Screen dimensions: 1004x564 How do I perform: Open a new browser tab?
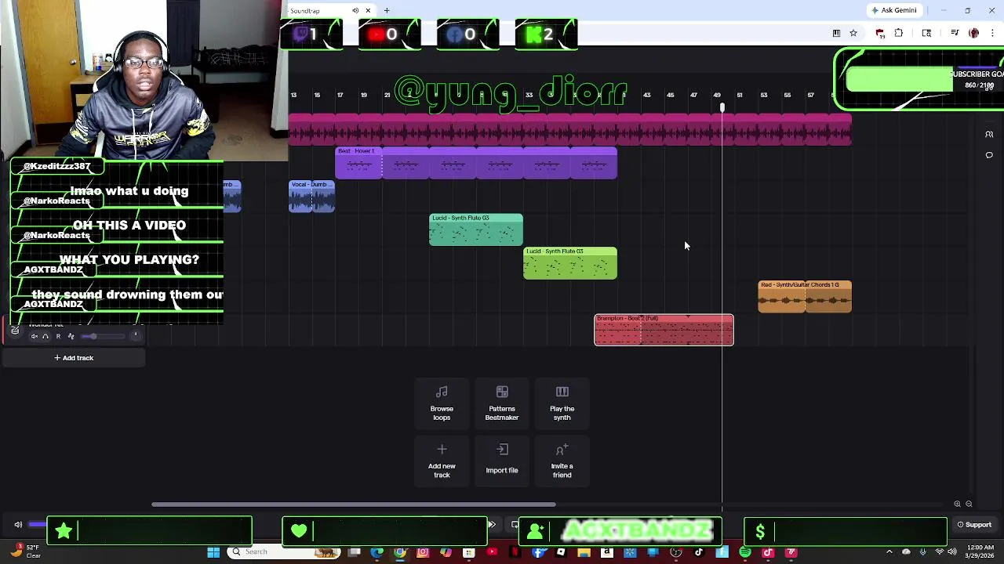[x=387, y=10]
